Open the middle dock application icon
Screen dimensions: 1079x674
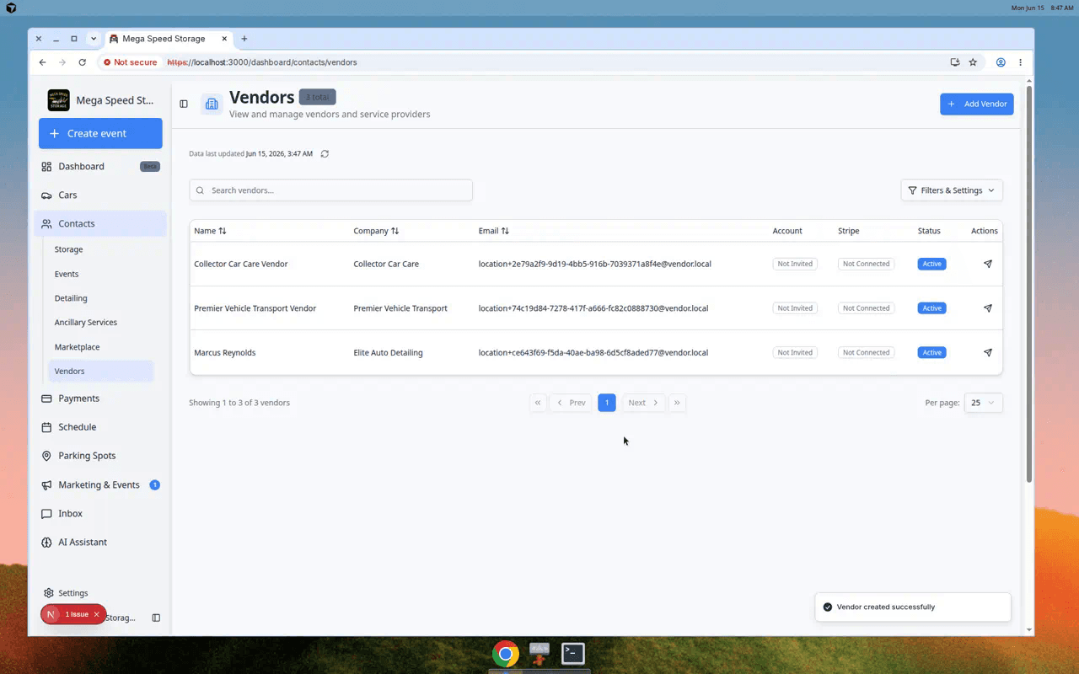(539, 654)
